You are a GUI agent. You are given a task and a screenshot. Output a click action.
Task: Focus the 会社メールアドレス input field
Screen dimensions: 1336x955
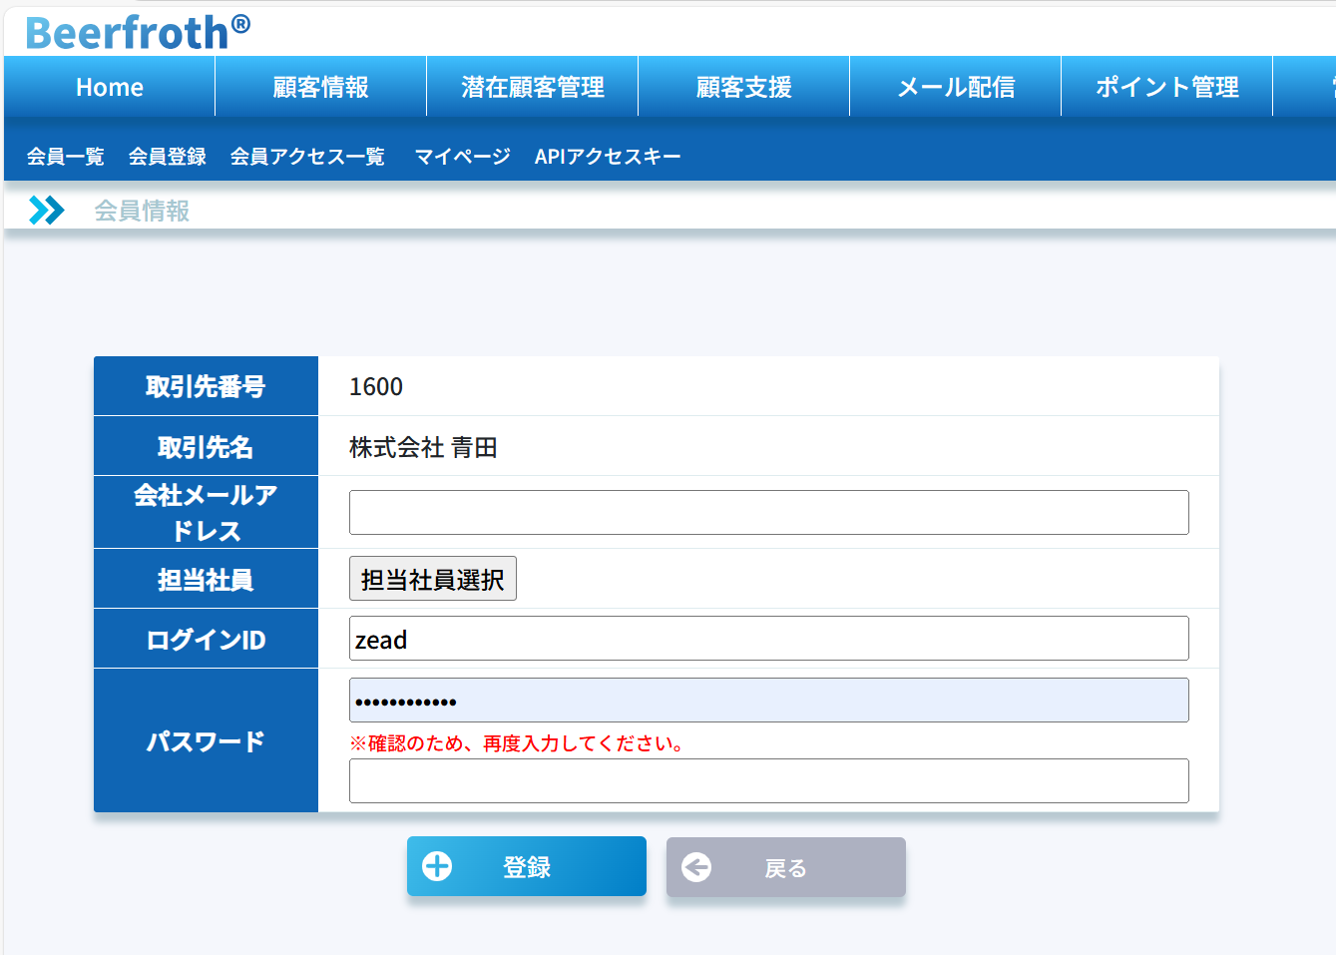pos(768,513)
